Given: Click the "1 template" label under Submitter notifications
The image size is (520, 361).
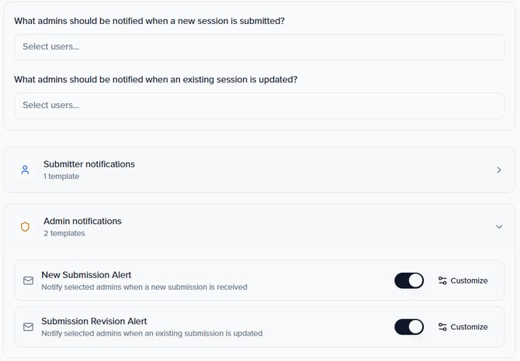Looking at the screenshot, I should click(x=61, y=177).
